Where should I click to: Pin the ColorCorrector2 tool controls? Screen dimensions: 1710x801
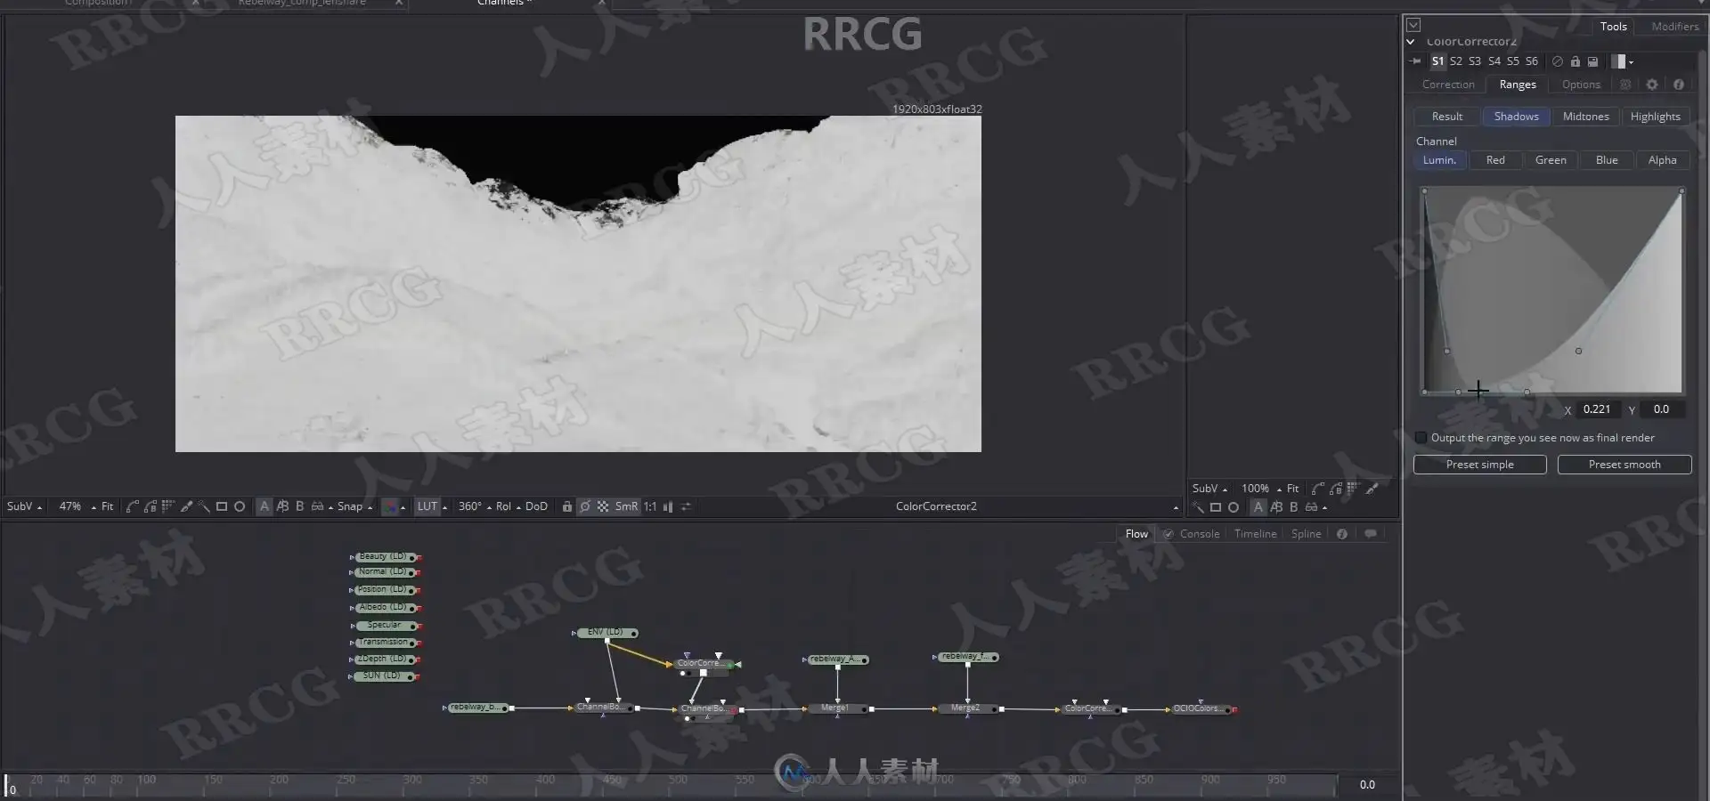coord(1415,61)
